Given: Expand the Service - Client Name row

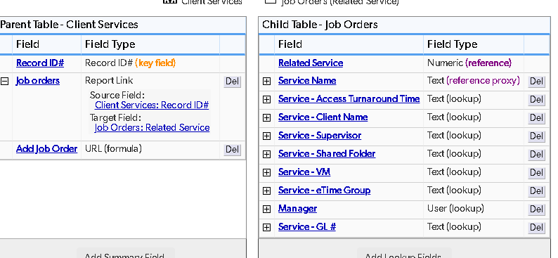Looking at the screenshot, I should (266, 118).
